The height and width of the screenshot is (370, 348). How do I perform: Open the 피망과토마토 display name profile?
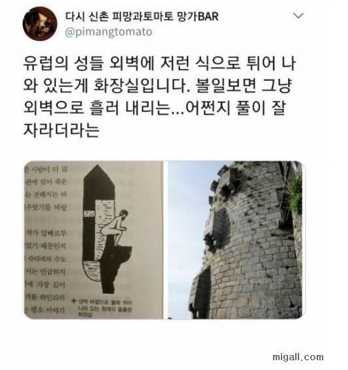point(141,16)
